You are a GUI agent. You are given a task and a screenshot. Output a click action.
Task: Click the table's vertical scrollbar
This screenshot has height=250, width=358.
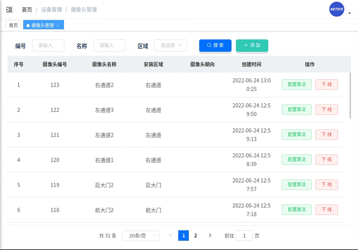click(350, 96)
